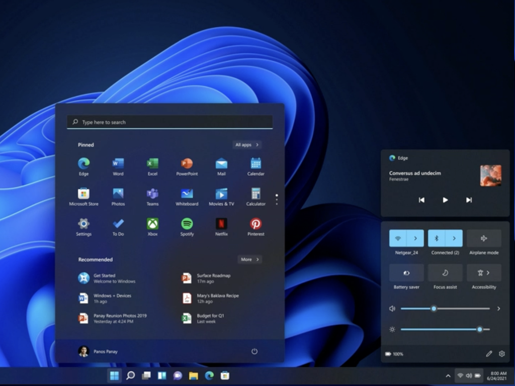Screen dimensions: 515x386
Task: Open Get Started recommended item
Action: click(x=108, y=278)
